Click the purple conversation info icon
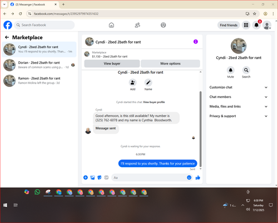This screenshot has height=223, width=278. (196, 42)
